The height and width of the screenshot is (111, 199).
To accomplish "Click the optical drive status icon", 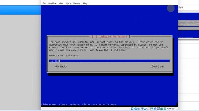I will 136,109.
